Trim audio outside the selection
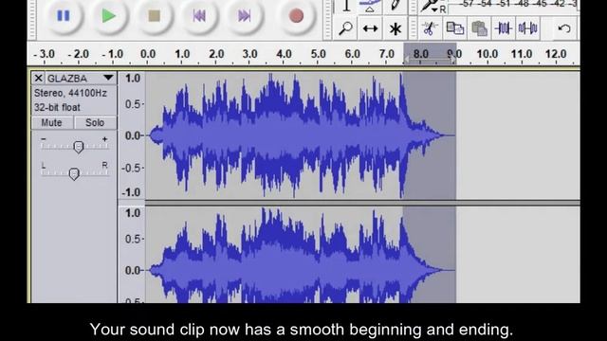The image size is (607, 341). tap(504, 28)
